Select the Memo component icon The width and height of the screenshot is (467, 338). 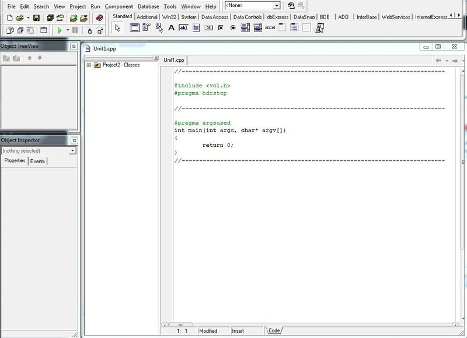(x=196, y=28)
